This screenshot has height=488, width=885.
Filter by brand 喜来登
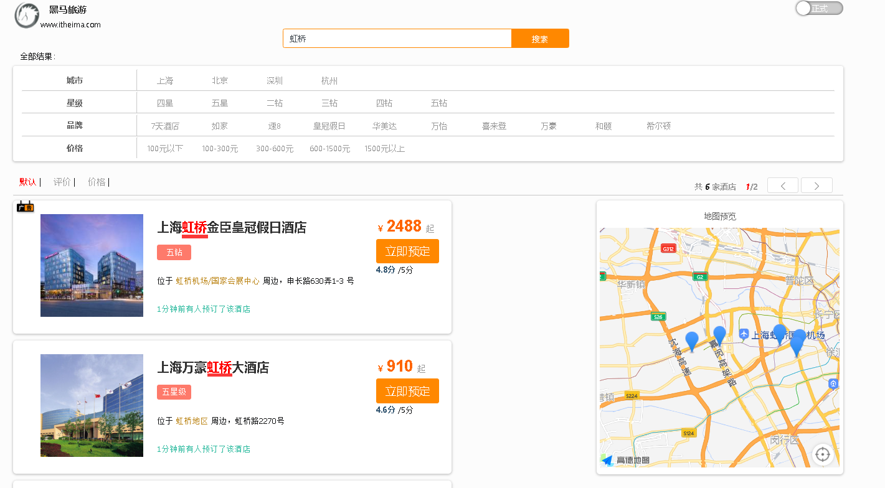click(x=494, y=126)
